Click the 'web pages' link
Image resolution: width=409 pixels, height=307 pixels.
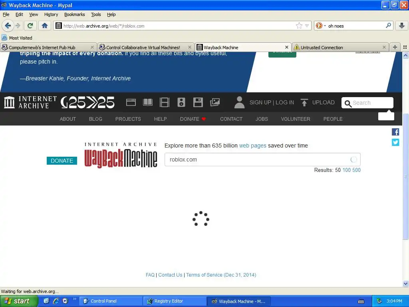pyautogui.click(x=252, y=146)
